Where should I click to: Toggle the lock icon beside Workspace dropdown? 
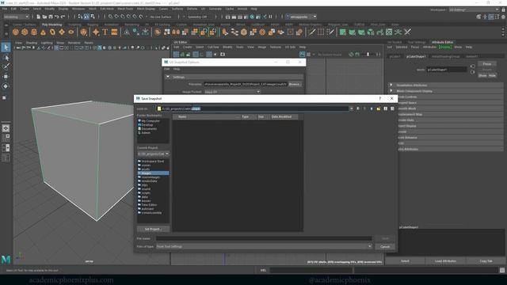(504, 9)
